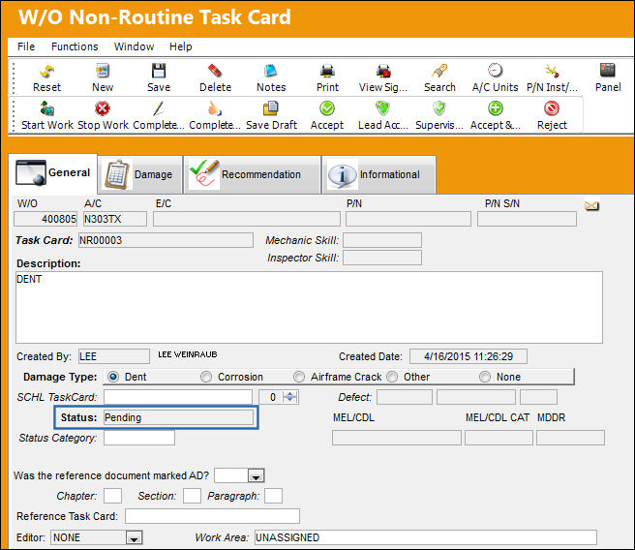Open the Notes icon
This screenshot has width=635, height=550.
click(x=270, y=71)
